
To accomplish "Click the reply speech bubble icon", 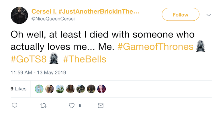I will tap(15, 106).
